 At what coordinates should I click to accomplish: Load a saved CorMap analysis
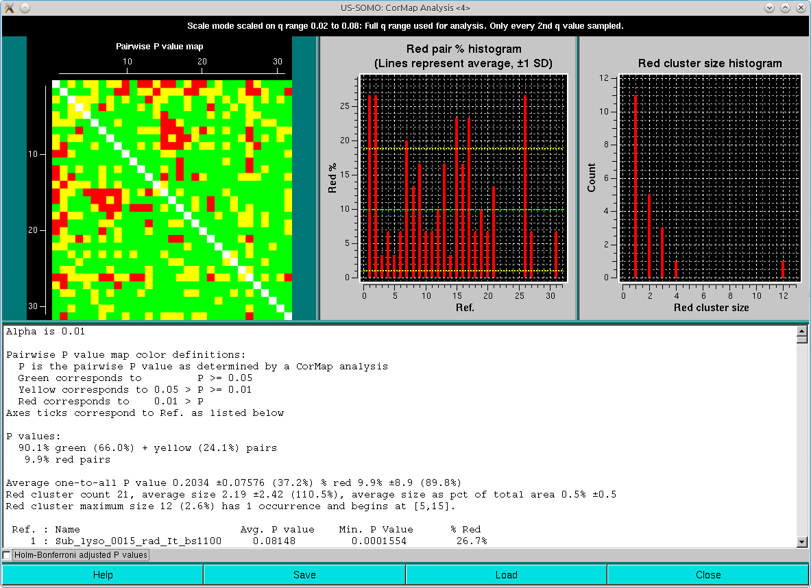point(506,574)
